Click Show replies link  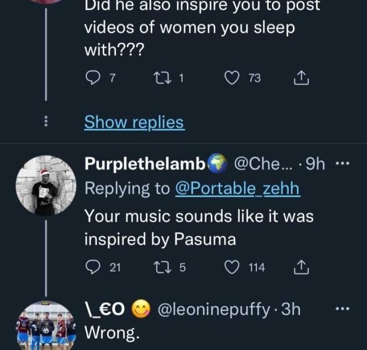134,122
